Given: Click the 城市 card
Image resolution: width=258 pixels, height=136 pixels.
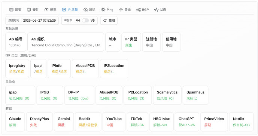Looking at the screenshot, I should pyautogui.click(x=113, y=42).
